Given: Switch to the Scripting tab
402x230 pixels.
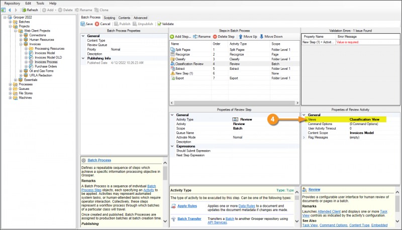Looking at the screenshot, I should [x=109, y=18].
